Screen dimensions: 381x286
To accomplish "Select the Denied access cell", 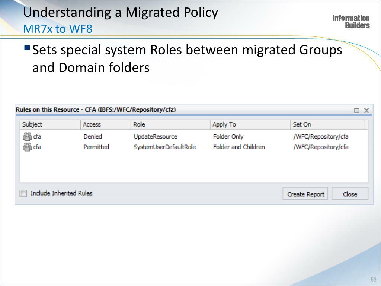I will tap(93, 136).
